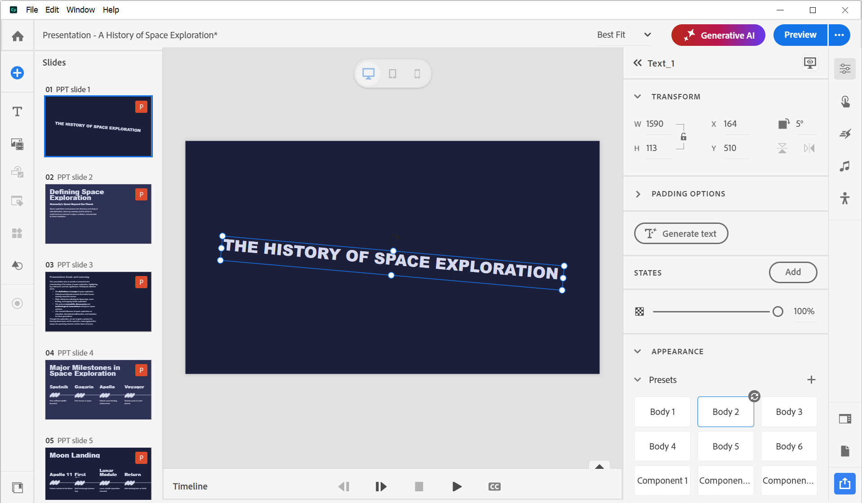Select the Text tool in left toolbar
The image size is (862, 503).
pyautogui.click(x=18, y=111)
